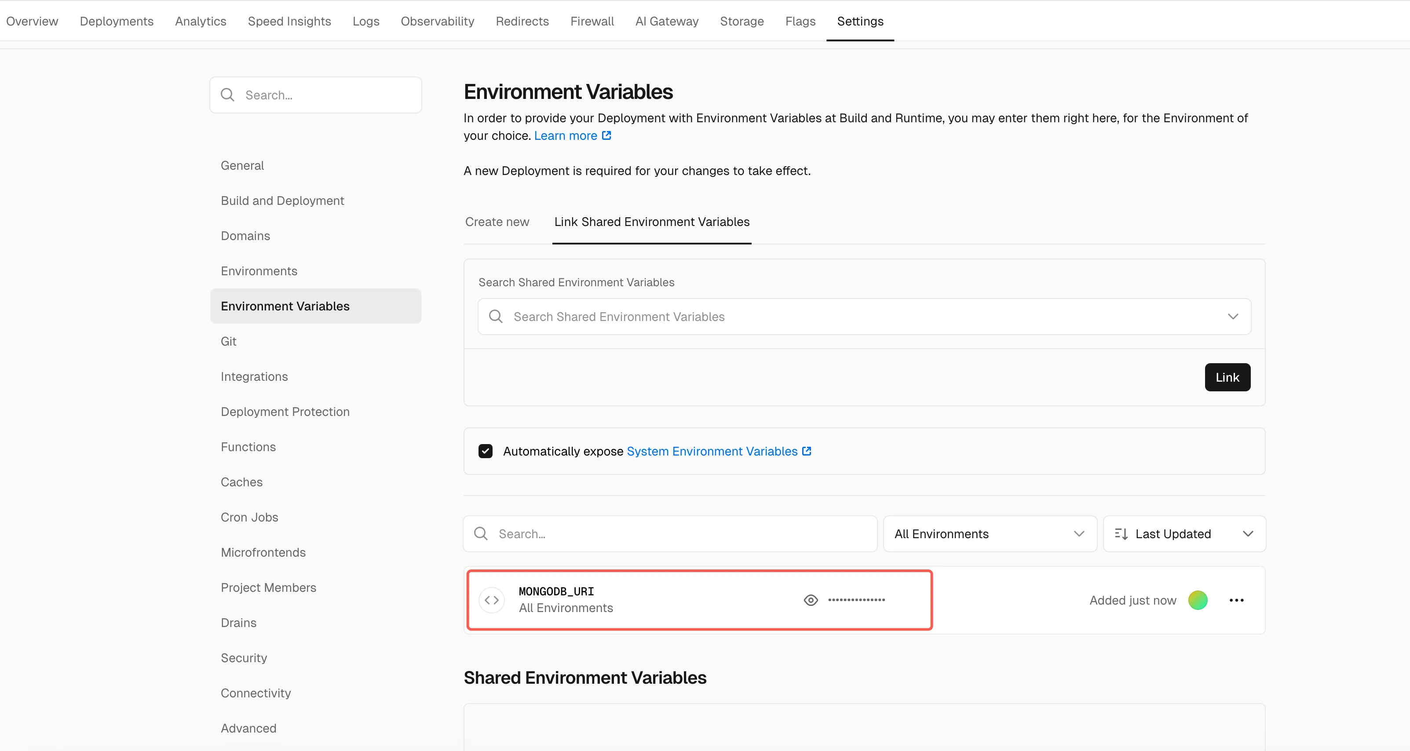Uncheck Automatically expose System Environment Variables
Screen dimensions: 1410x751
pos(486,451)
